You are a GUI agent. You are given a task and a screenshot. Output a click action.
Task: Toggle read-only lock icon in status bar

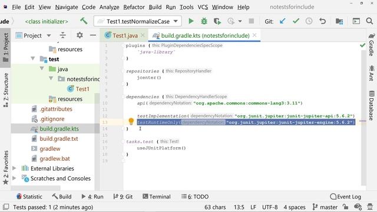pyautogui.click(x=345, y=207)
